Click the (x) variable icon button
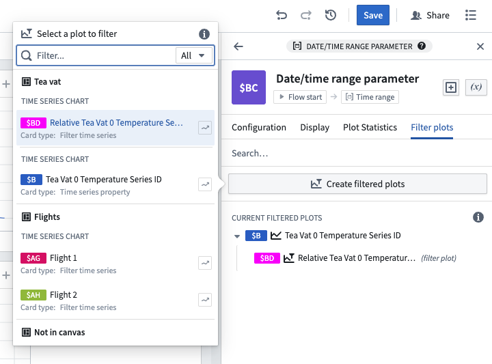This screenshot has width=492, height=364. [x=476, y=87]
